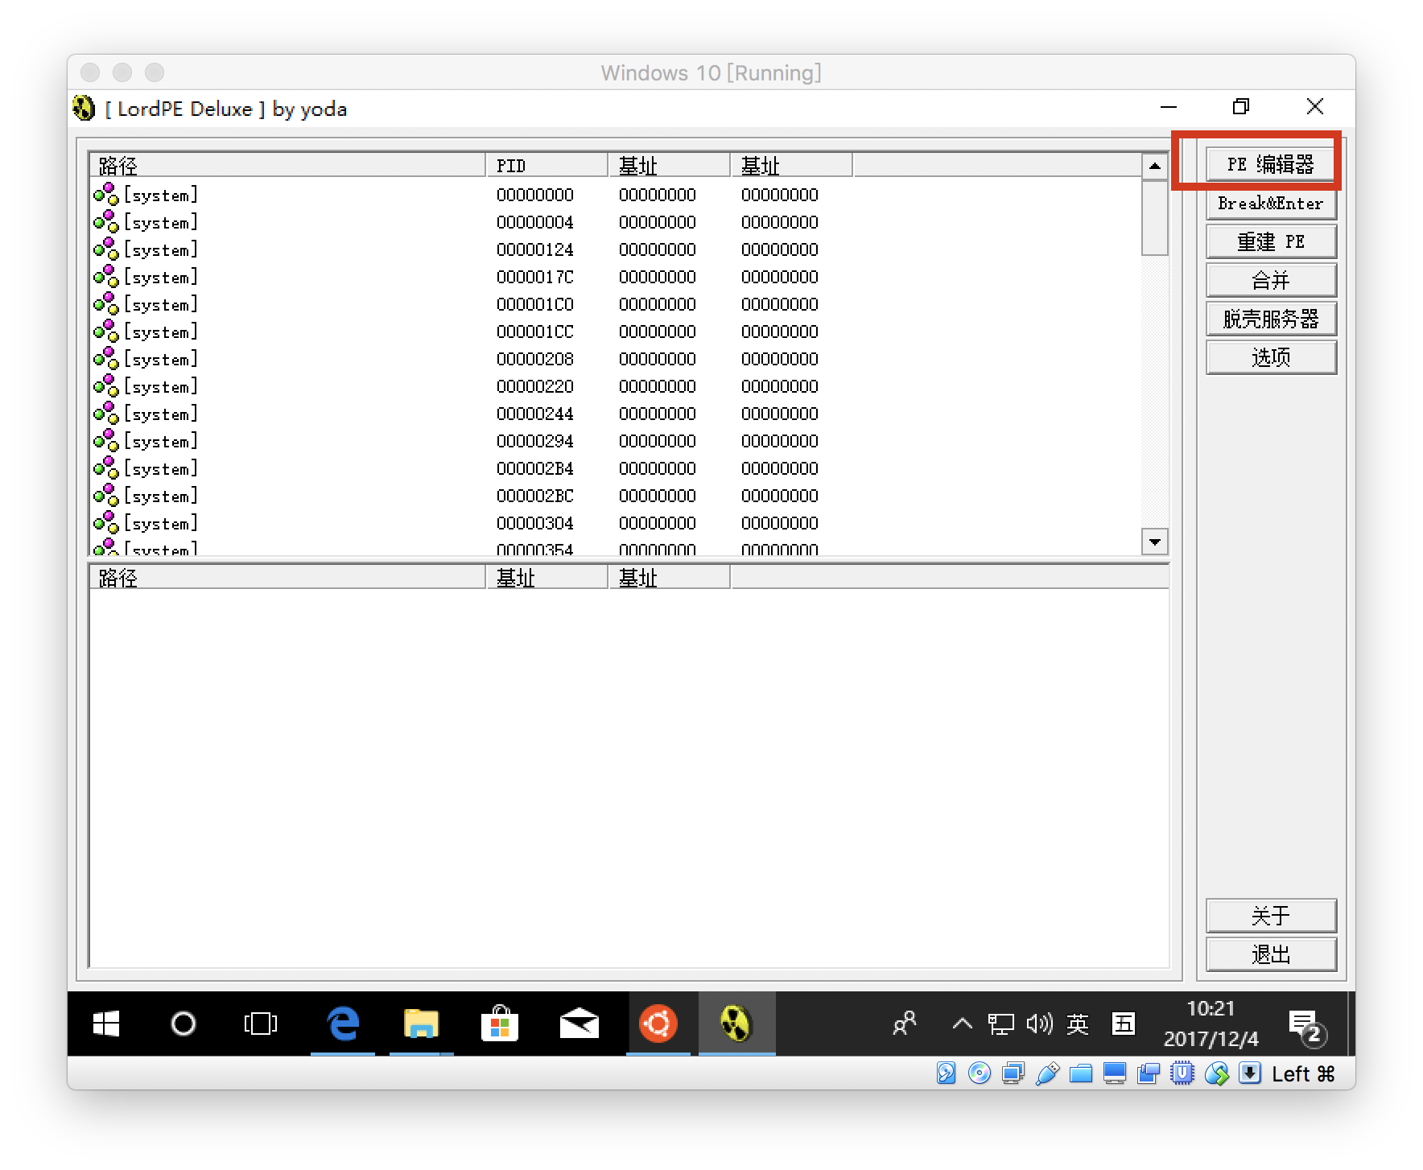Select the LordPE radiation taskbar icon
The width and height of the screenshot is (1423, 1170).
(x=736, y=1024)
